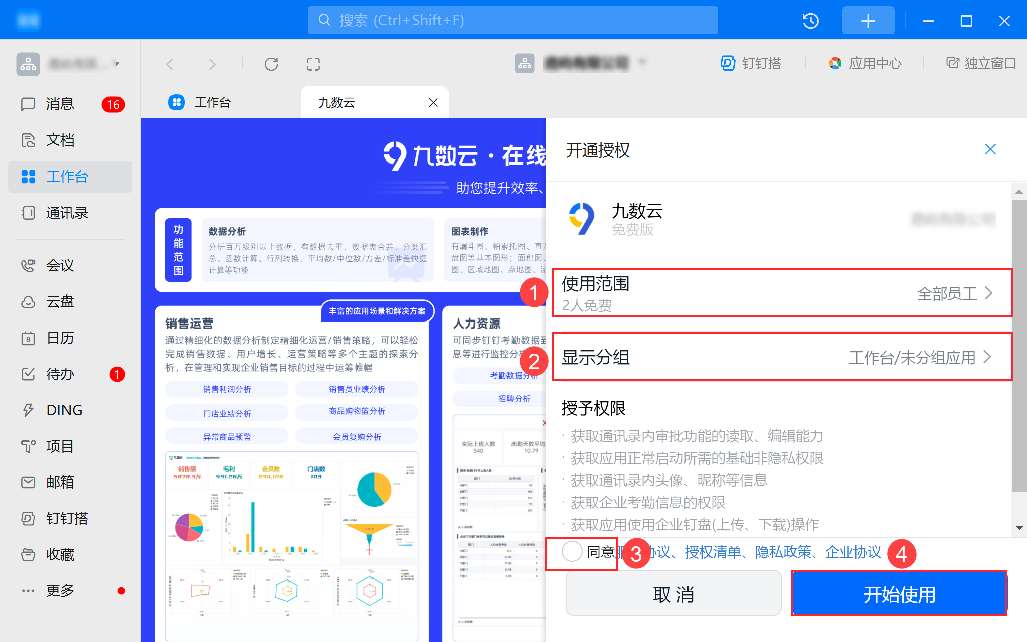Click the 开始使用 button
Viewport: 1027px width, 642px height.
899,594
